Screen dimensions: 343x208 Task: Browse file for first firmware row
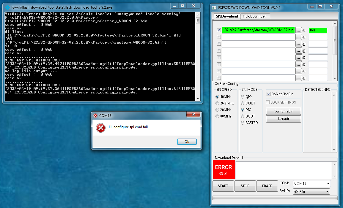click(298, 30)
